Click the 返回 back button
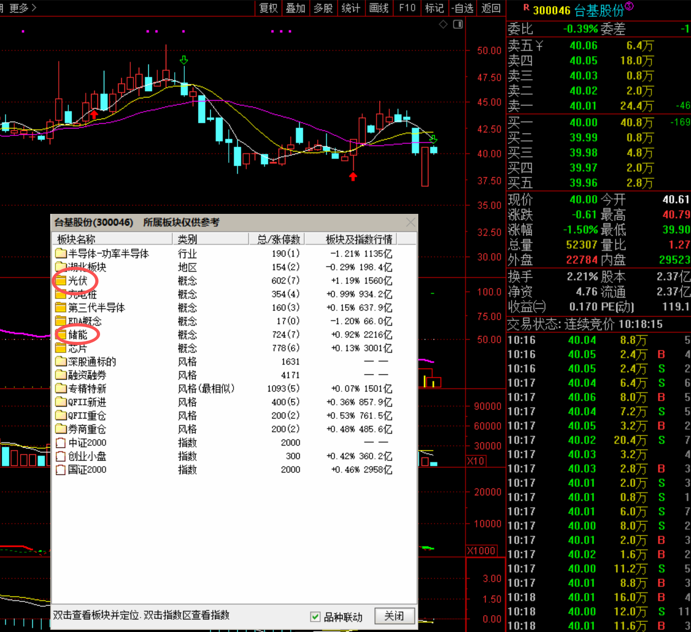Image resolution: width=691 pixels, height=632 pixels. (x=491, y=8)
